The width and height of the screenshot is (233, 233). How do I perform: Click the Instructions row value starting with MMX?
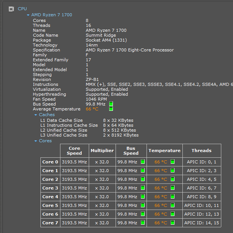pyautogui.click(x=159, y=84)
